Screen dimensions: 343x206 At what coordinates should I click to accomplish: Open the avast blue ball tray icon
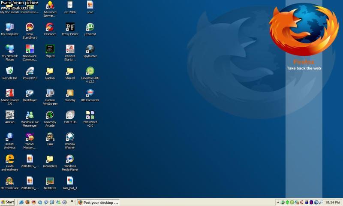click(x=316, y=203)
